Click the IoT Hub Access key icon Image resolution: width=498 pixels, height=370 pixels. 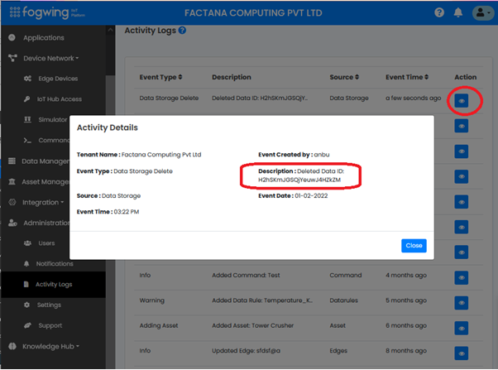click(27, 99)
